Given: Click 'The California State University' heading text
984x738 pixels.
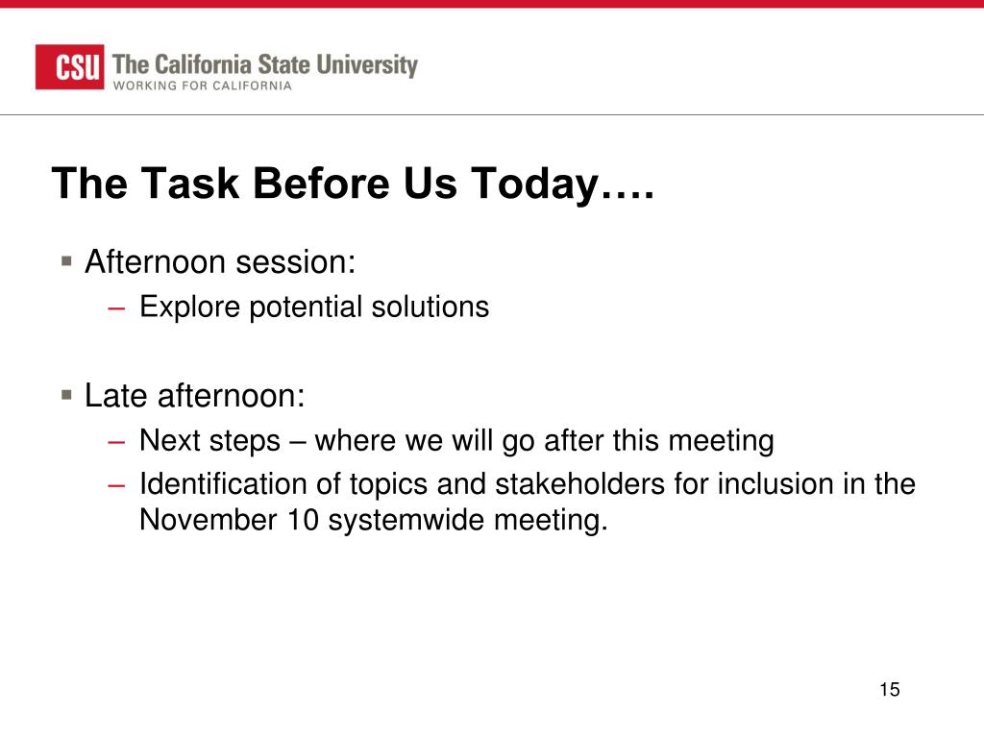Looking at the screenshot, I should click(265, 64).
